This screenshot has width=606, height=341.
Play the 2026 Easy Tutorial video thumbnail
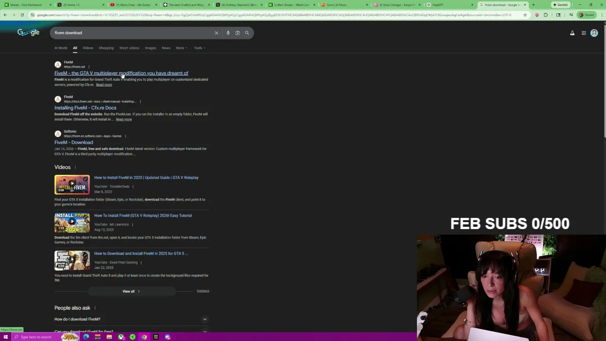(x=72, y=223)
